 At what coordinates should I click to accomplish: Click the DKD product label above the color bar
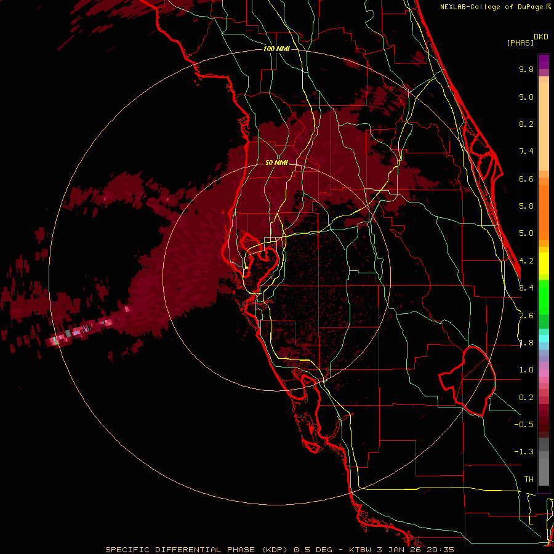(x=541, y=37)
